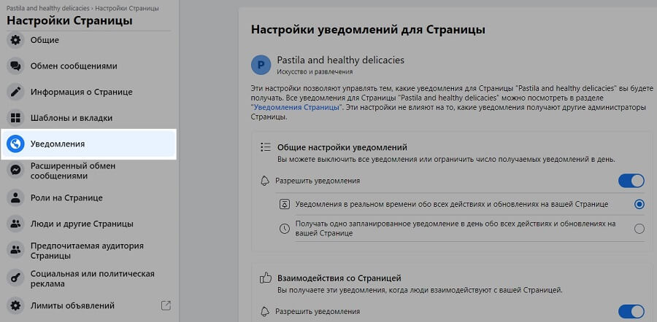Click the messenger icon for Расширенный обмен сообщениями
This screenshot has width=657, height=322.
[15, 171]
